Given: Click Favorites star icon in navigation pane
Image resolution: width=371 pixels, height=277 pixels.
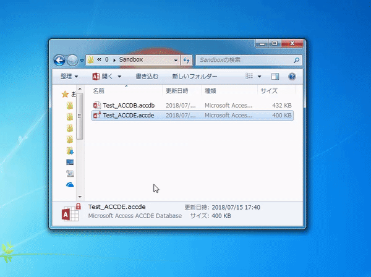Looking at the screenshot, I should 65,95.
